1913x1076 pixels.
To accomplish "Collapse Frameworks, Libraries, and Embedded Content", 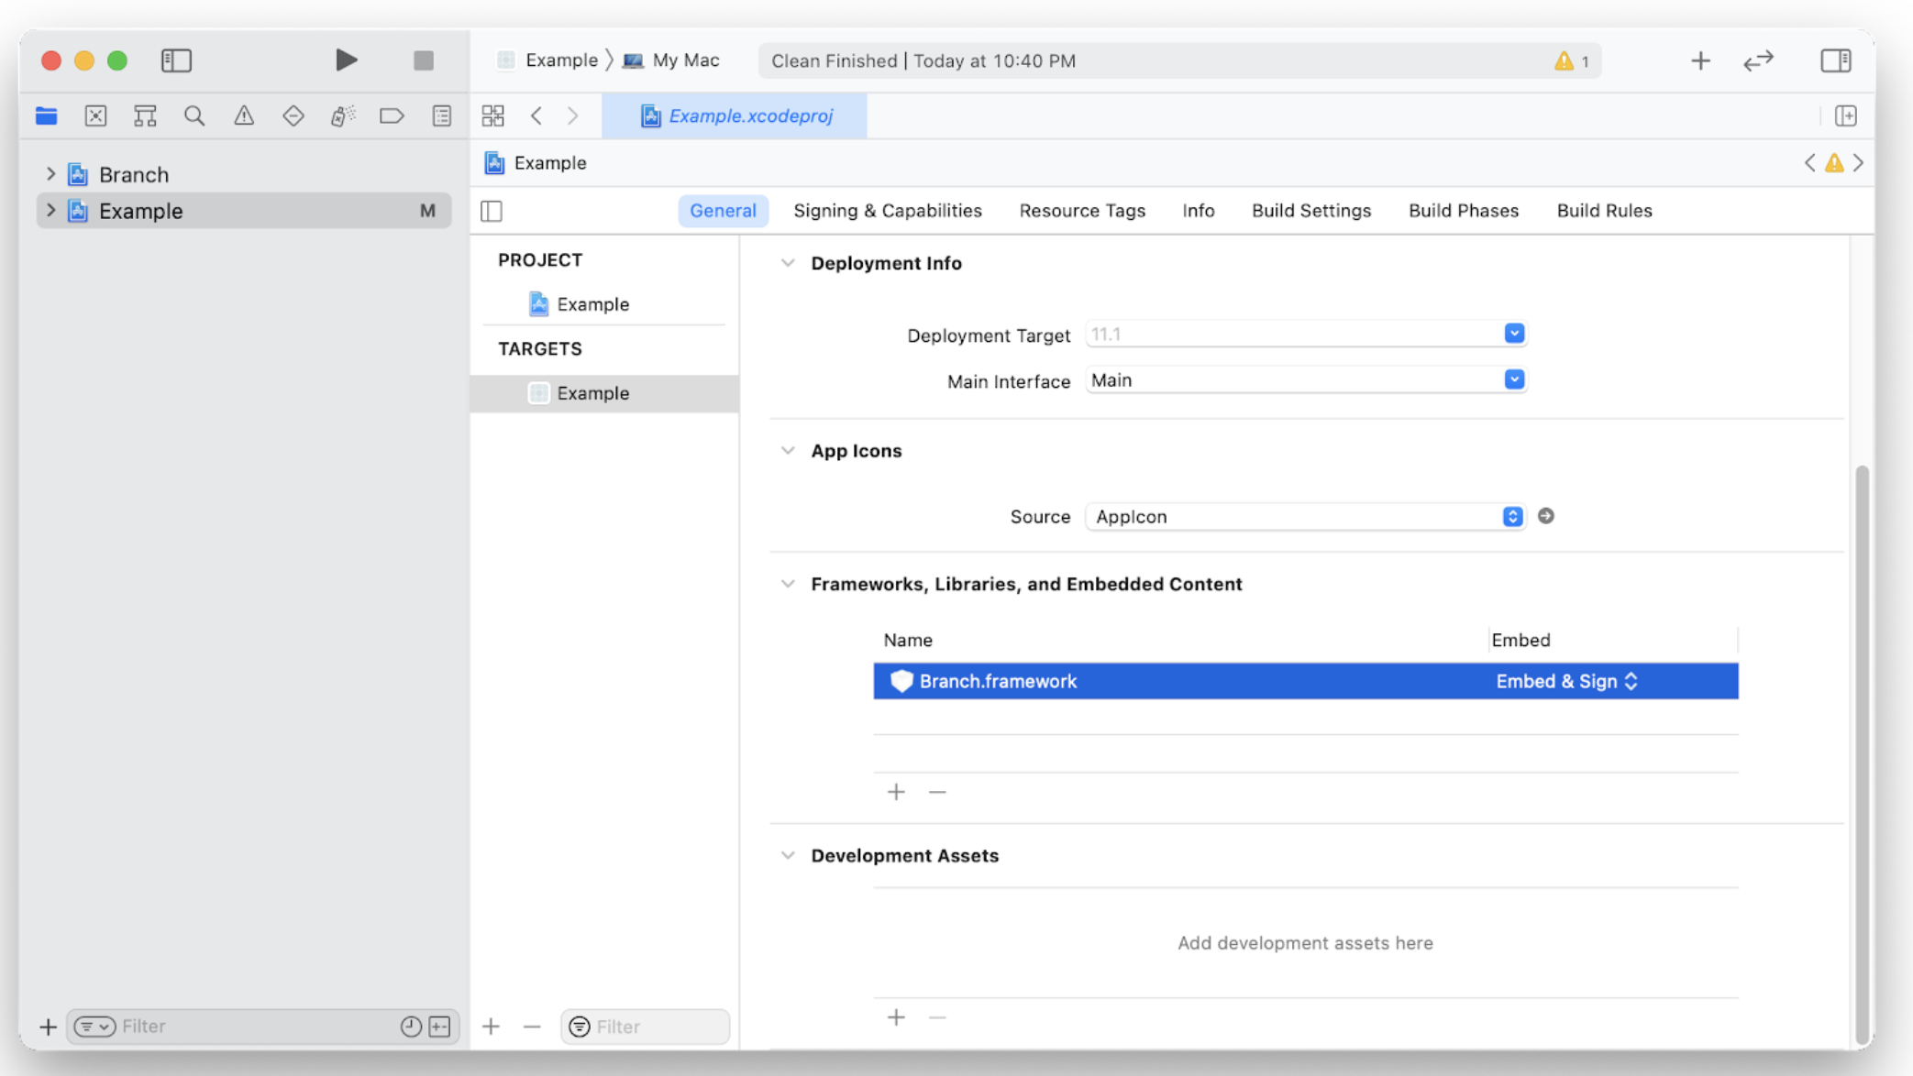I will tap(788, 584).
